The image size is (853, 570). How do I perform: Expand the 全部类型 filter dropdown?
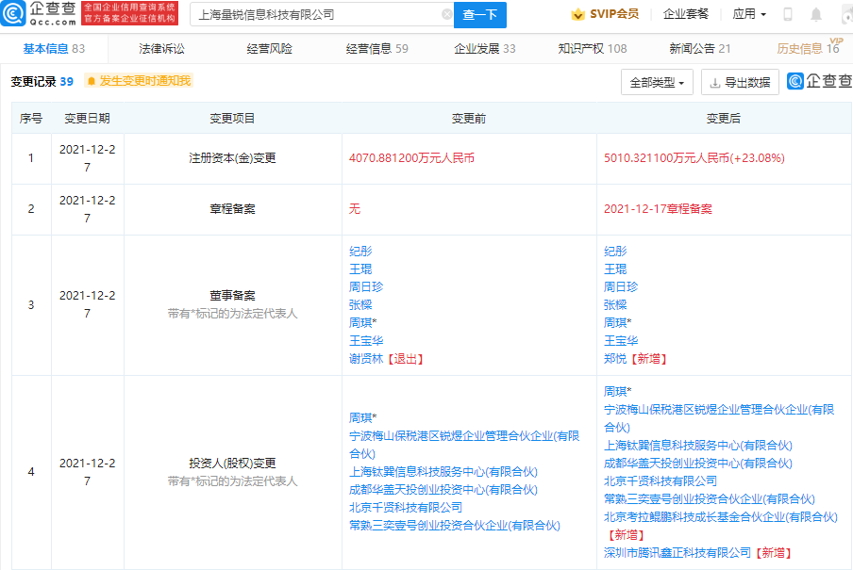[x=657, y=82]
